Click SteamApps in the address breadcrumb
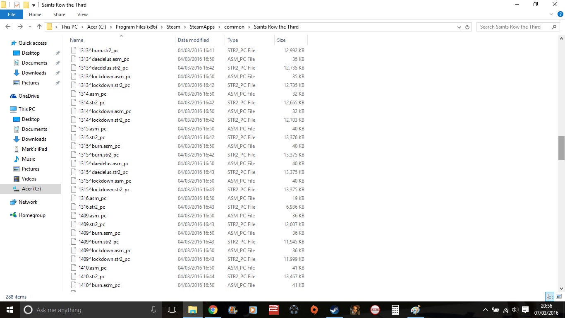The image size is (565, 318). click(x=202, y=27)
